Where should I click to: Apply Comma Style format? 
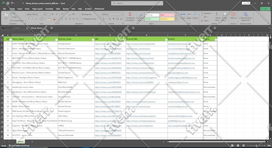[114, 19]
